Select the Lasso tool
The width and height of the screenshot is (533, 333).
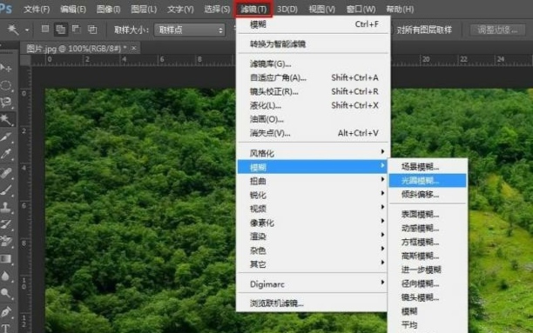coord(6,103)
